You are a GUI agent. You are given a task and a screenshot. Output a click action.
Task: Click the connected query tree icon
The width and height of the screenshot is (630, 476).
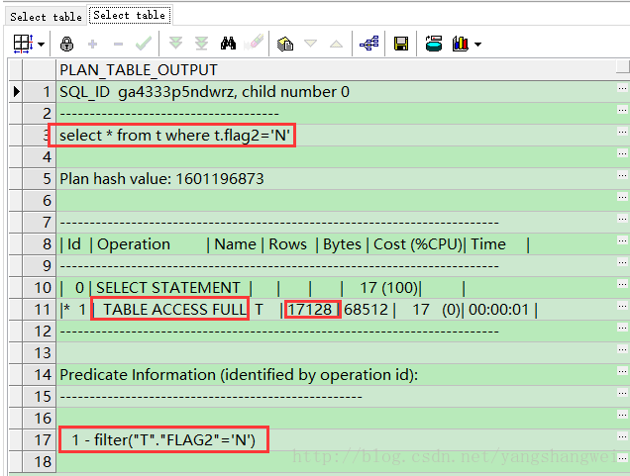pyautogui.click(x=368, y=45)
